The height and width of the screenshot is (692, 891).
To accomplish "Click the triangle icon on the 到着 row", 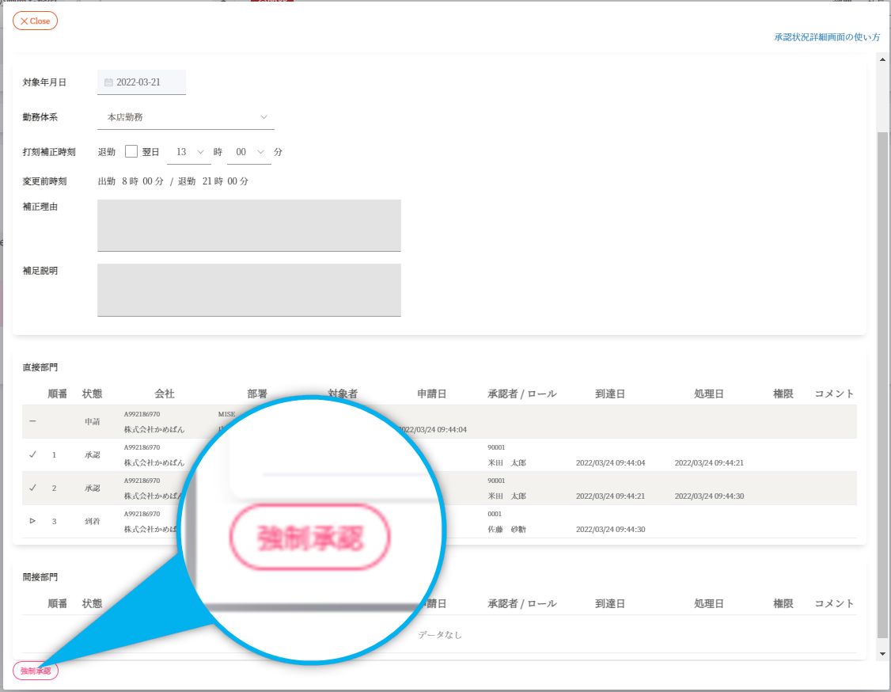I will click(32, 521).
